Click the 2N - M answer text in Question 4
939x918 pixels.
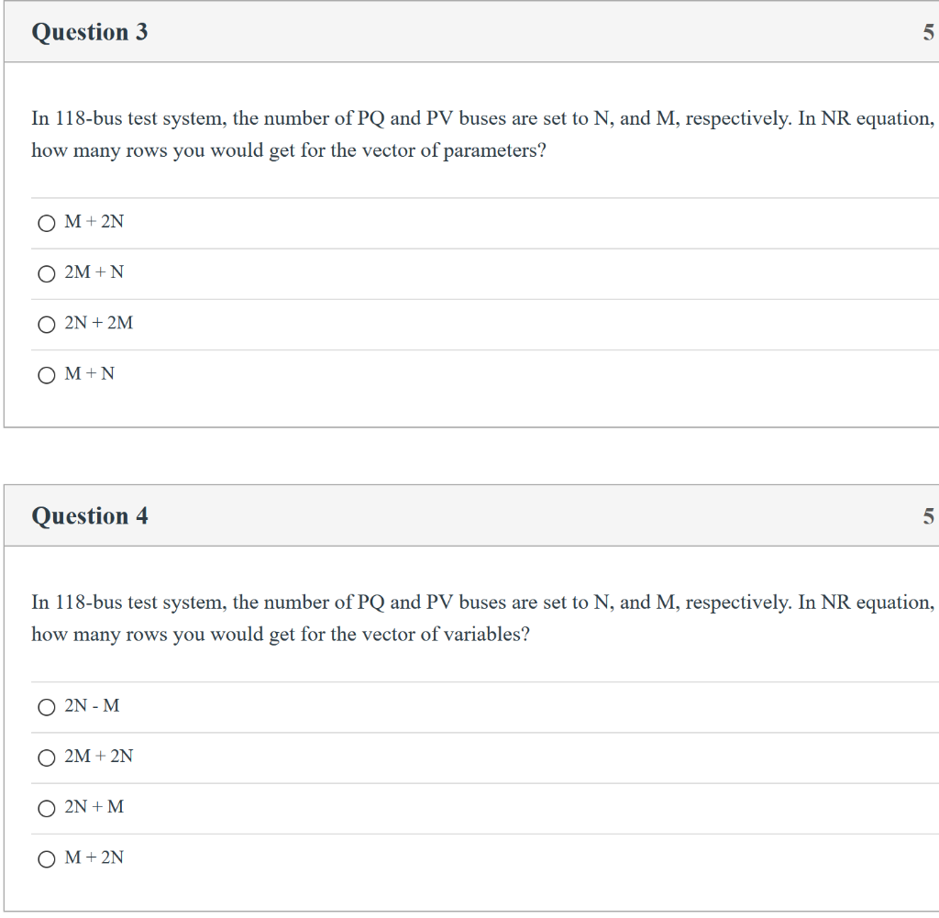[90, 706]
